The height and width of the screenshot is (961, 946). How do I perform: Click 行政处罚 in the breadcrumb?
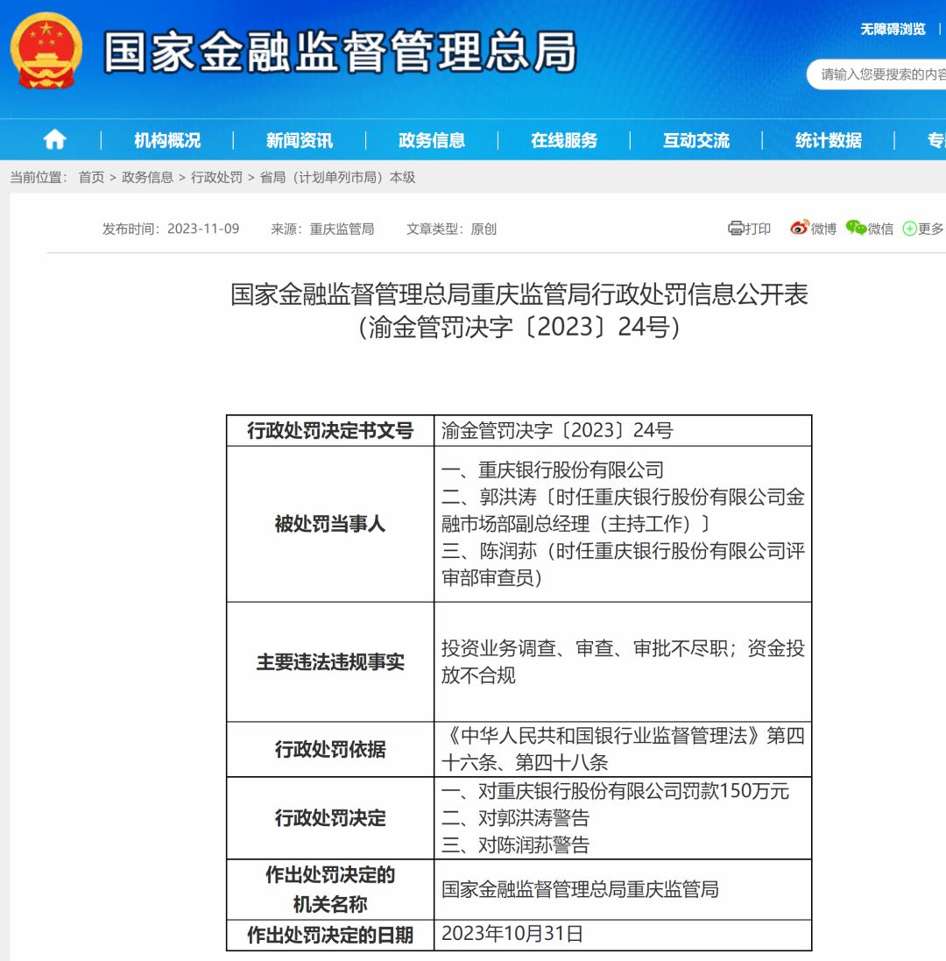(217, 177)
